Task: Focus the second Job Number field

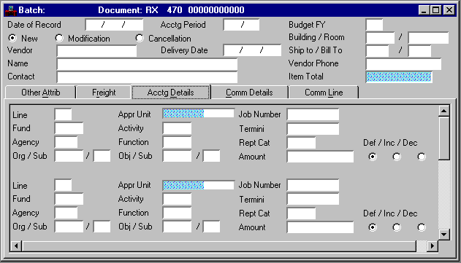Action: [x=313, y=185]
